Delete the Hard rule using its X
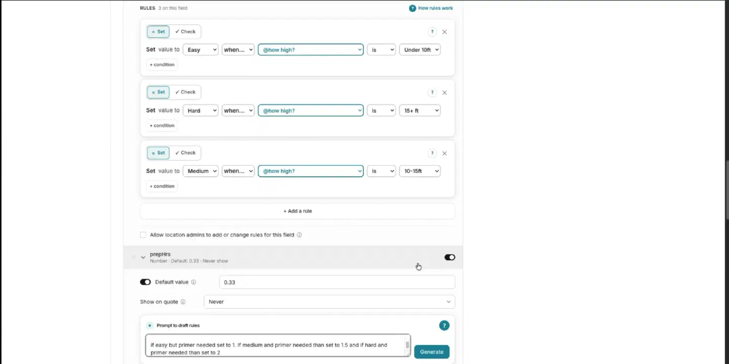729x364 pixels. pyautogui.click(x=444, y=93)
